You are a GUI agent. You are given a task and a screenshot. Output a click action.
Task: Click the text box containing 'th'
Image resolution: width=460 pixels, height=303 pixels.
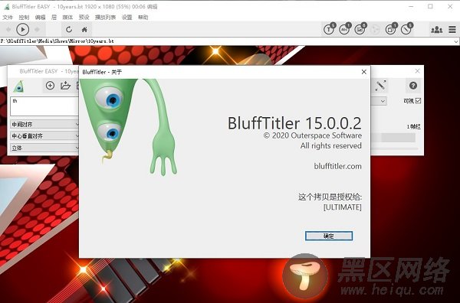(x=44, y=106)
